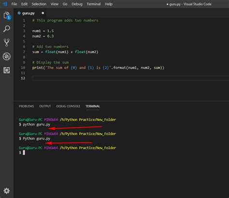Click the '# Display the sum' comment
This screenshot has height=198, width=229.
tap(50, 62)
